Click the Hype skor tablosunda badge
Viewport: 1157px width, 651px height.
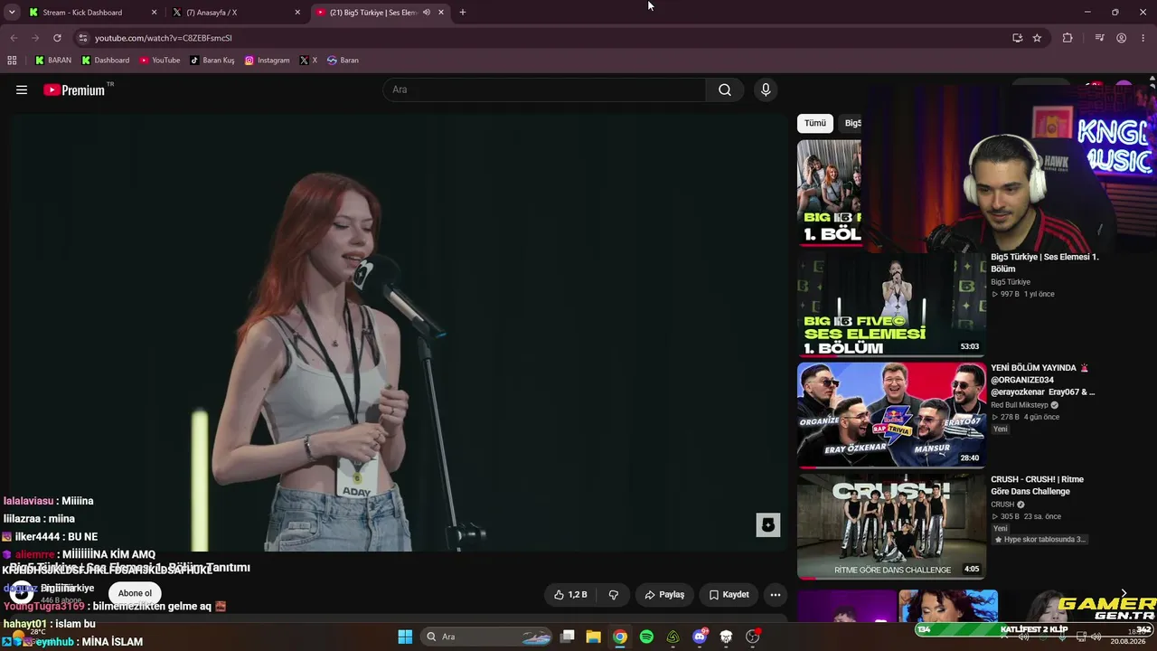pyautogui.click(x=1039, y=540)
